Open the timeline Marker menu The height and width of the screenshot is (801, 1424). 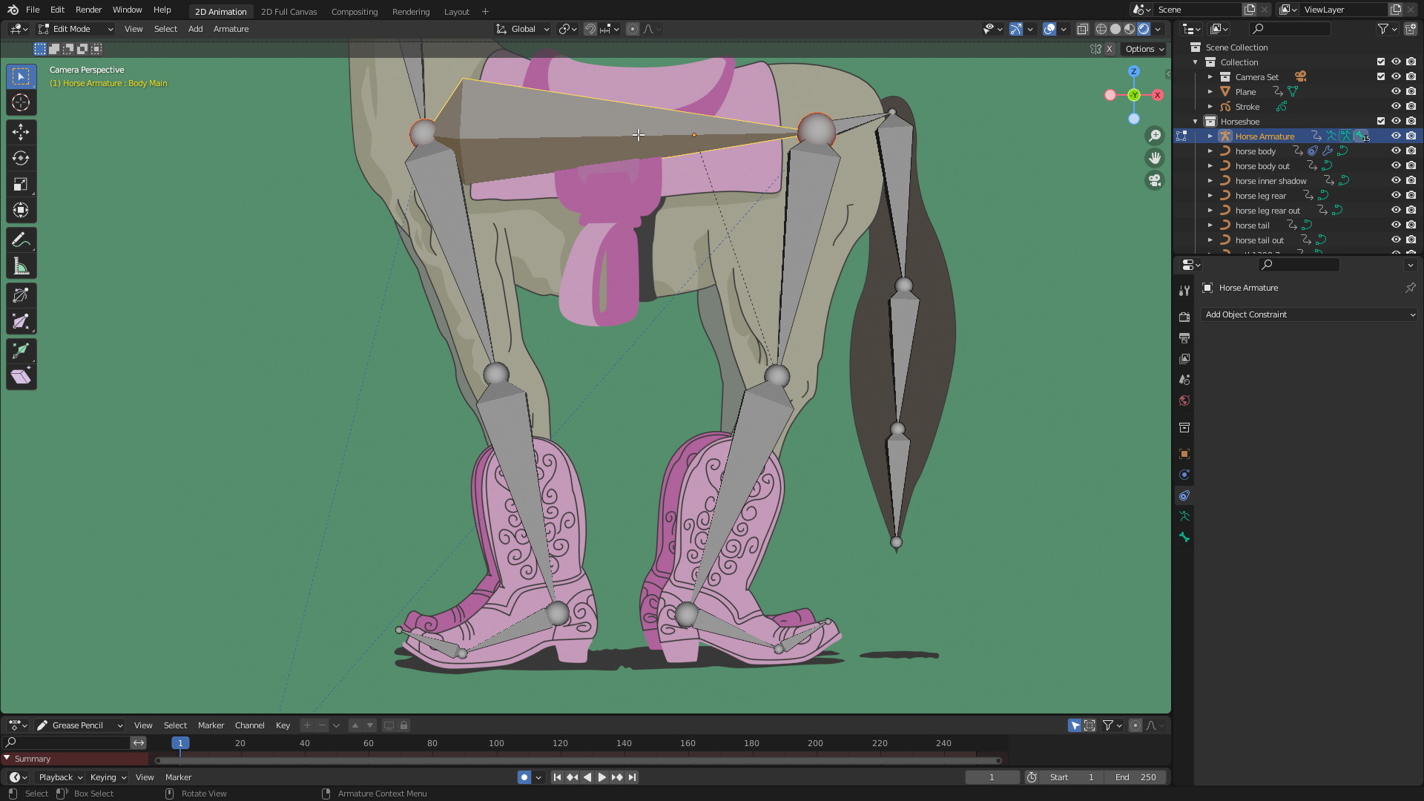click(x=178, y=777)
